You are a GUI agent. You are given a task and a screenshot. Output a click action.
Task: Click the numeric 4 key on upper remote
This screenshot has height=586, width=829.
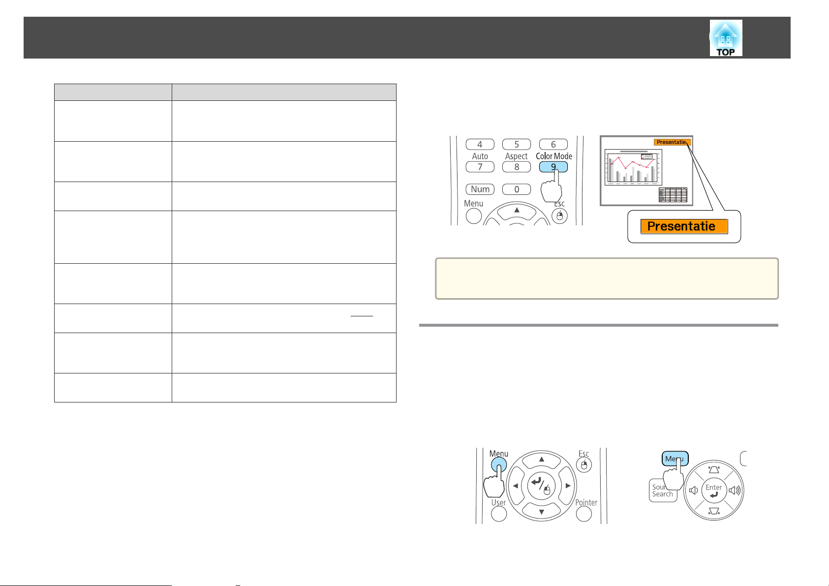click(x=480, y=144)
